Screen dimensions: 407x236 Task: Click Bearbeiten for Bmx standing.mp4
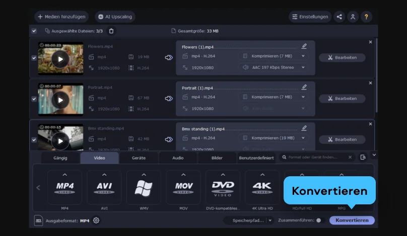click(x=342, y=140)
